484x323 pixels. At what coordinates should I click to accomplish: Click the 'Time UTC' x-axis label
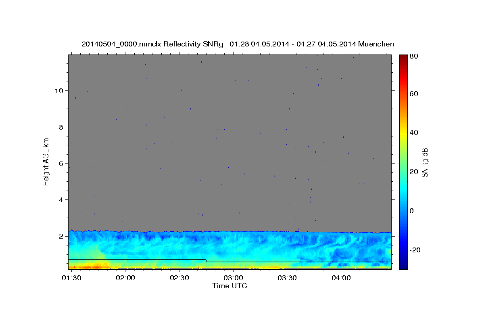[229, 286]
